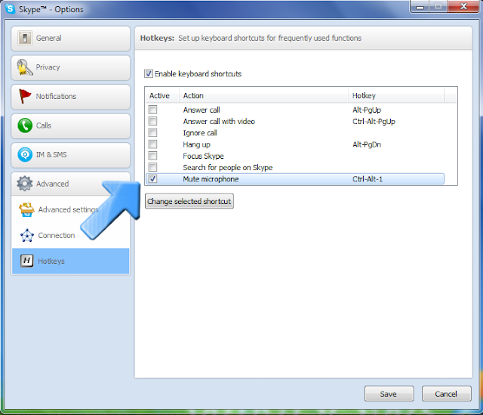Click the Hotkeys H key icon
The image size is (483, 415).
point(27,261)
